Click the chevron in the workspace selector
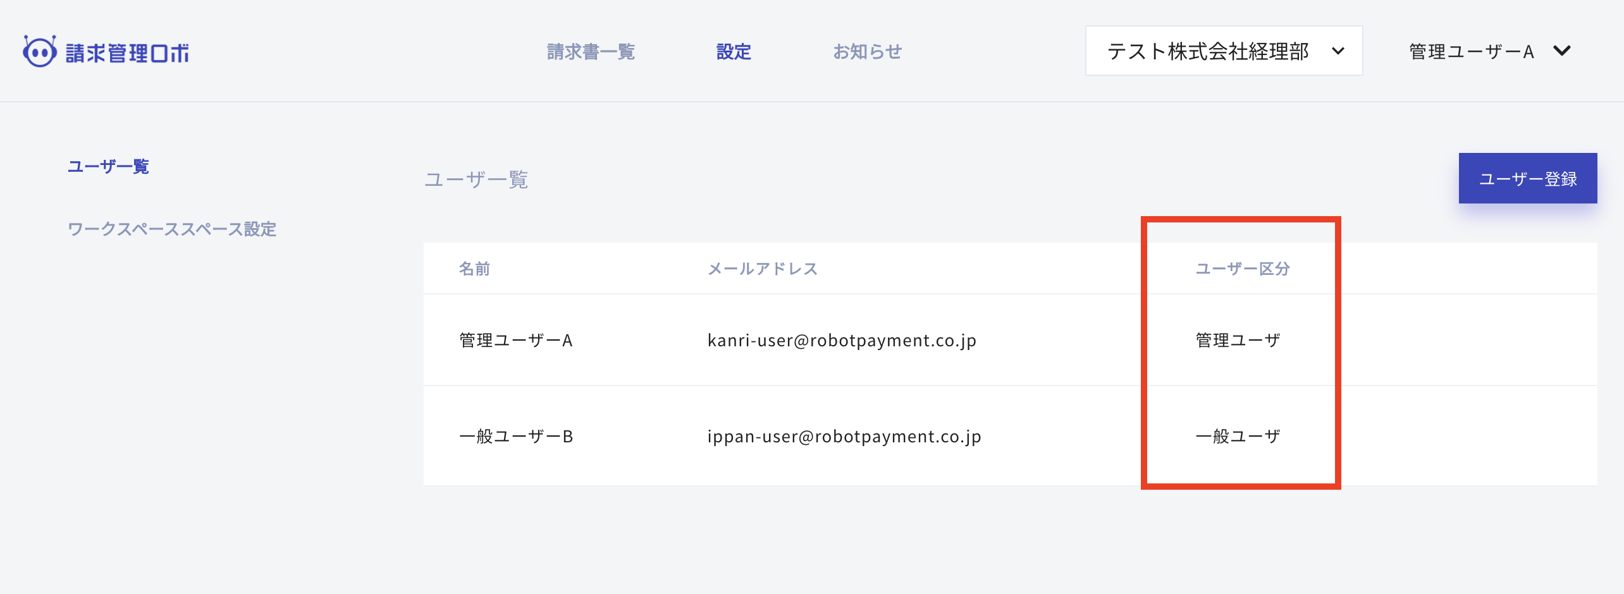This screenshot has width=1624, height=594. coord(1338,51)
